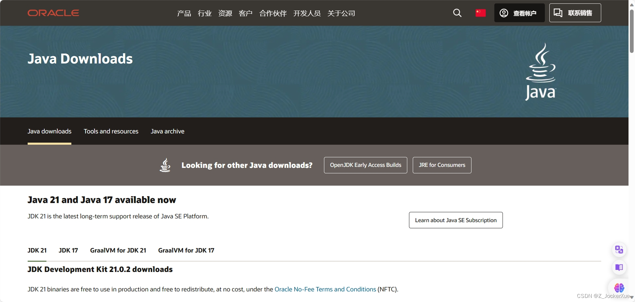Select the Java downloads tab
635x302 pixels.
50,131
